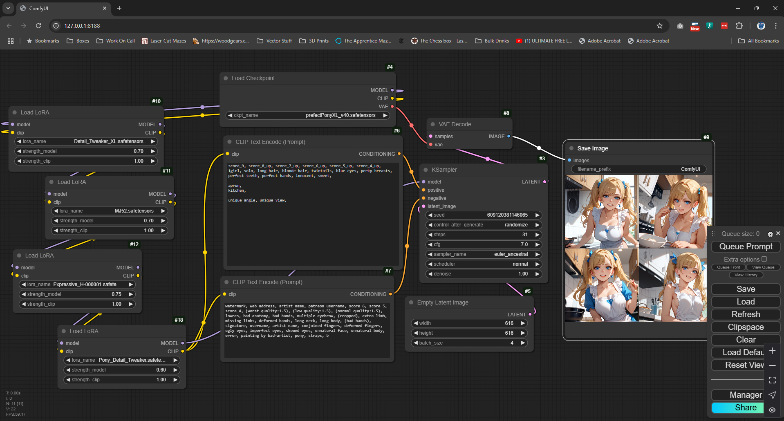The width and height of the screenshot is (784, 421).
Task: Click the paper plane arrow icon
Action: coord(772,395)
